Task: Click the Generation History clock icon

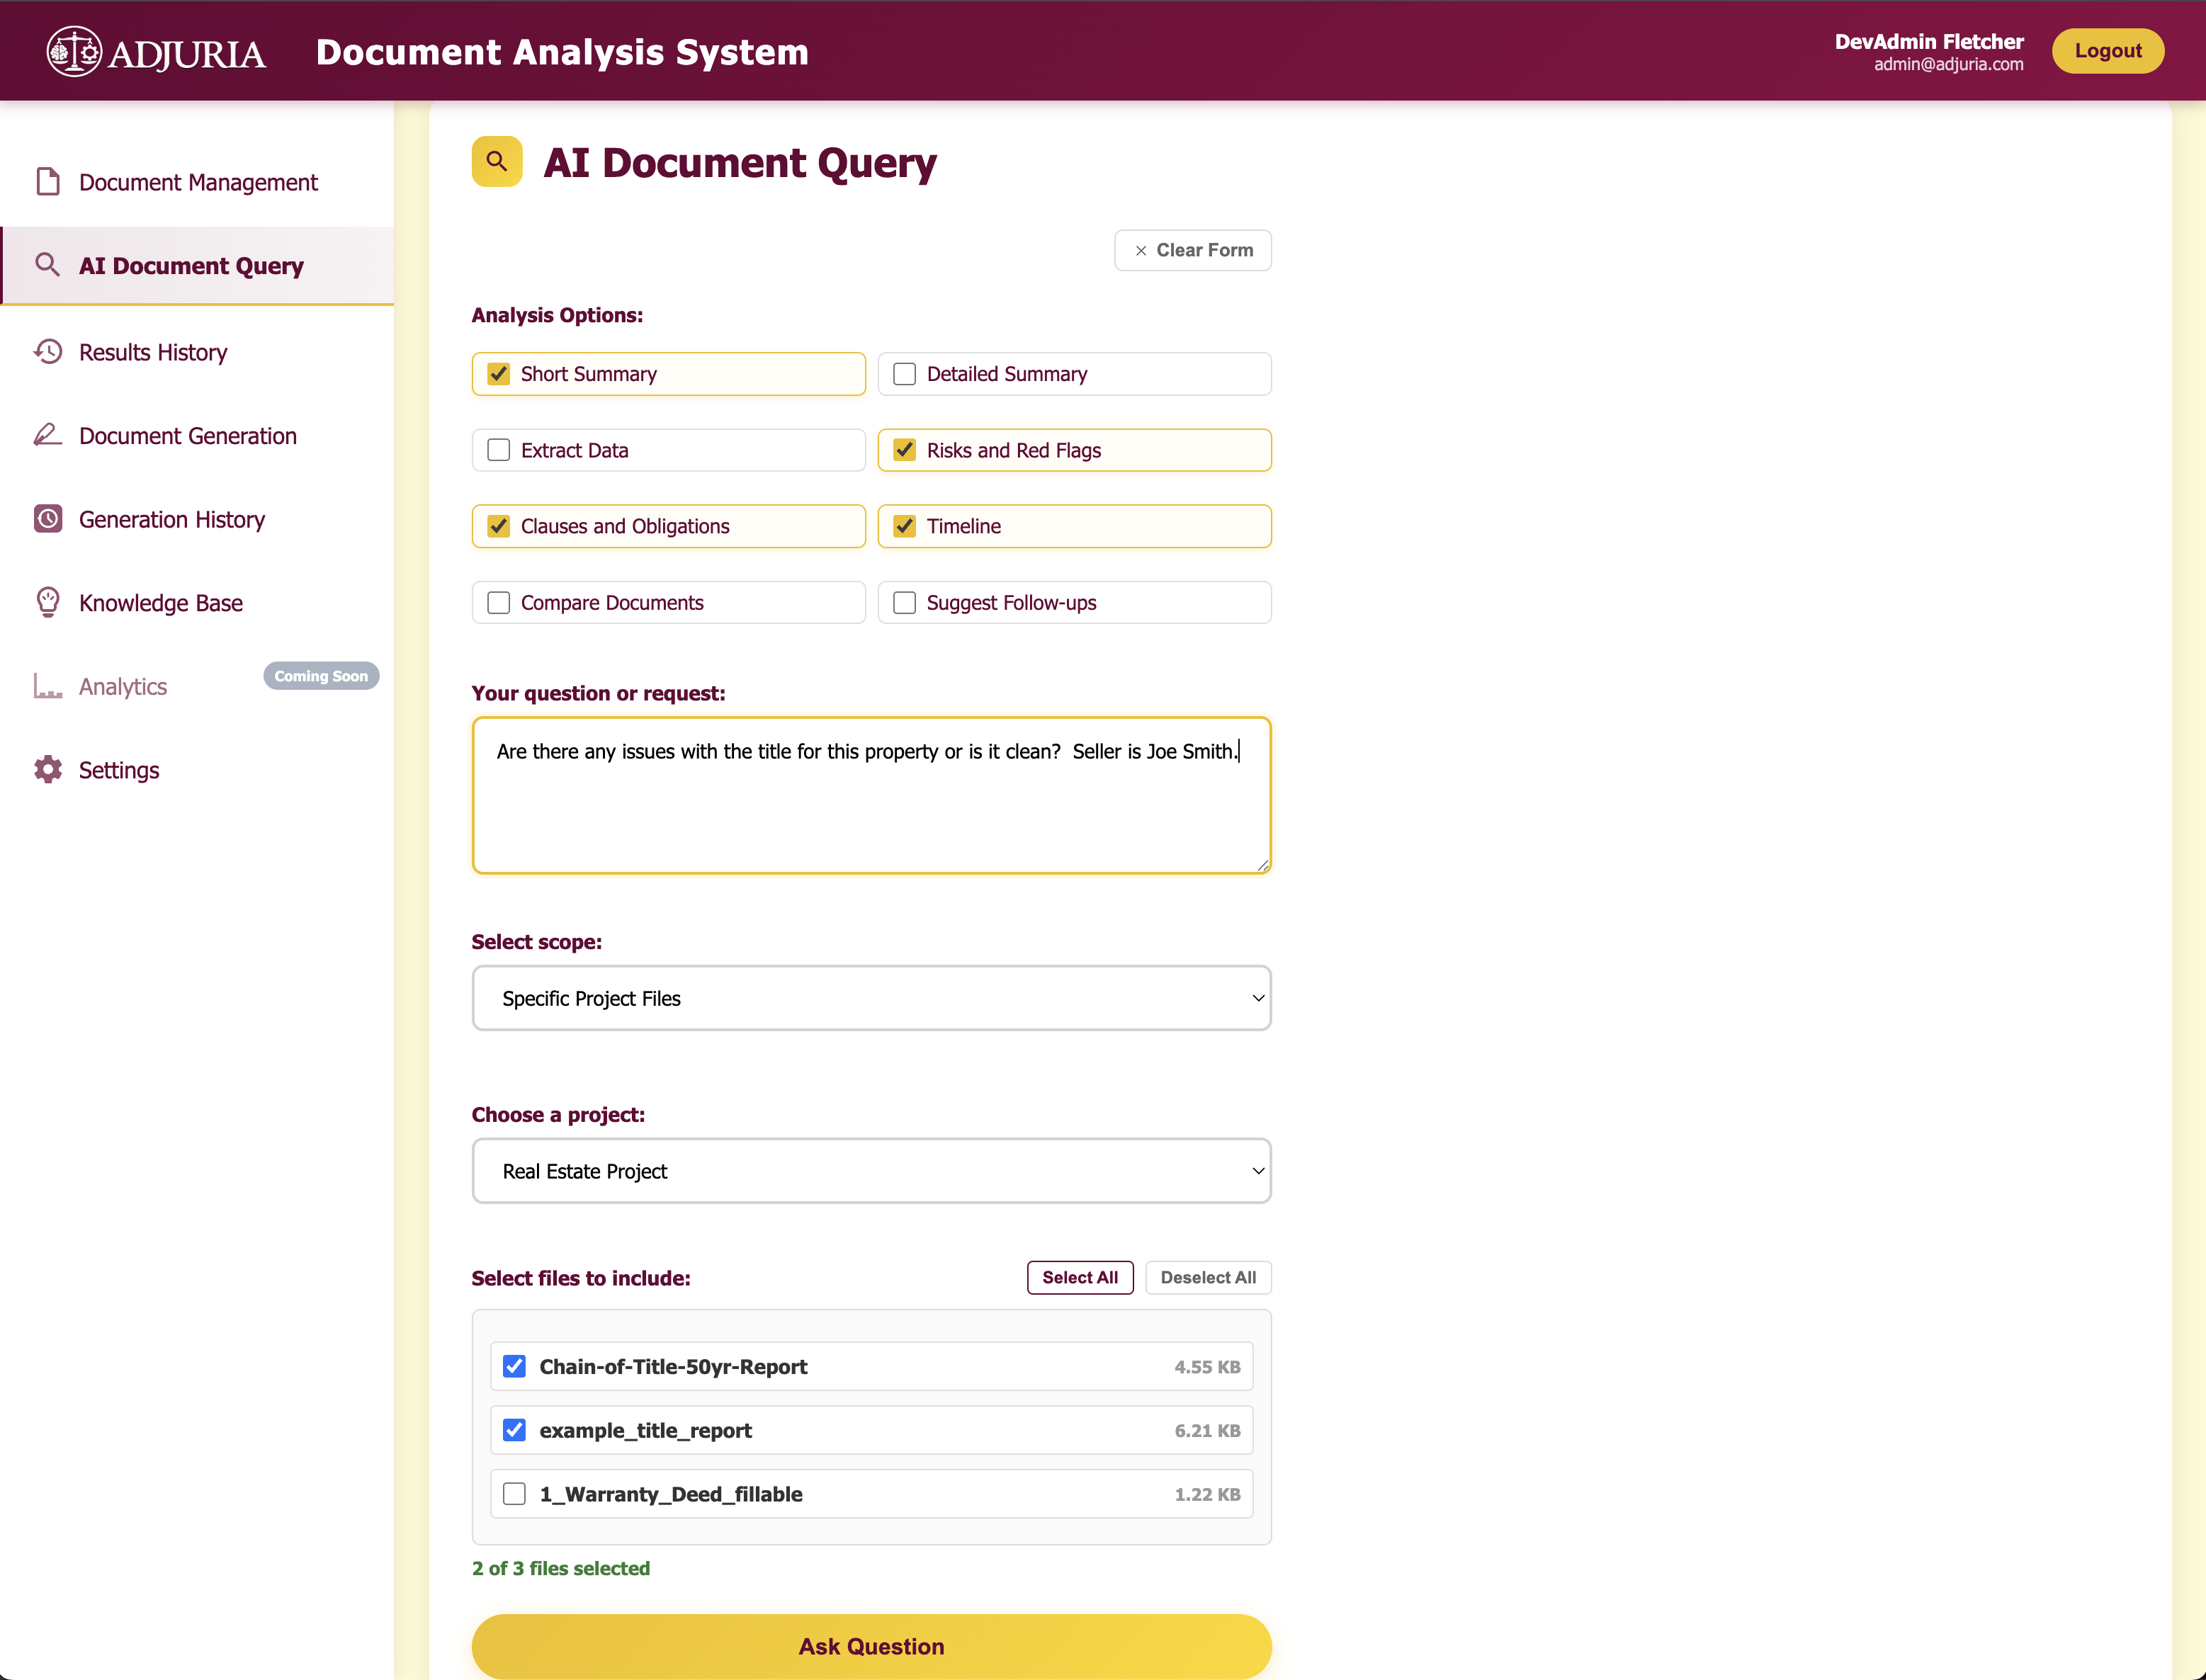Action: click(48, 519)
